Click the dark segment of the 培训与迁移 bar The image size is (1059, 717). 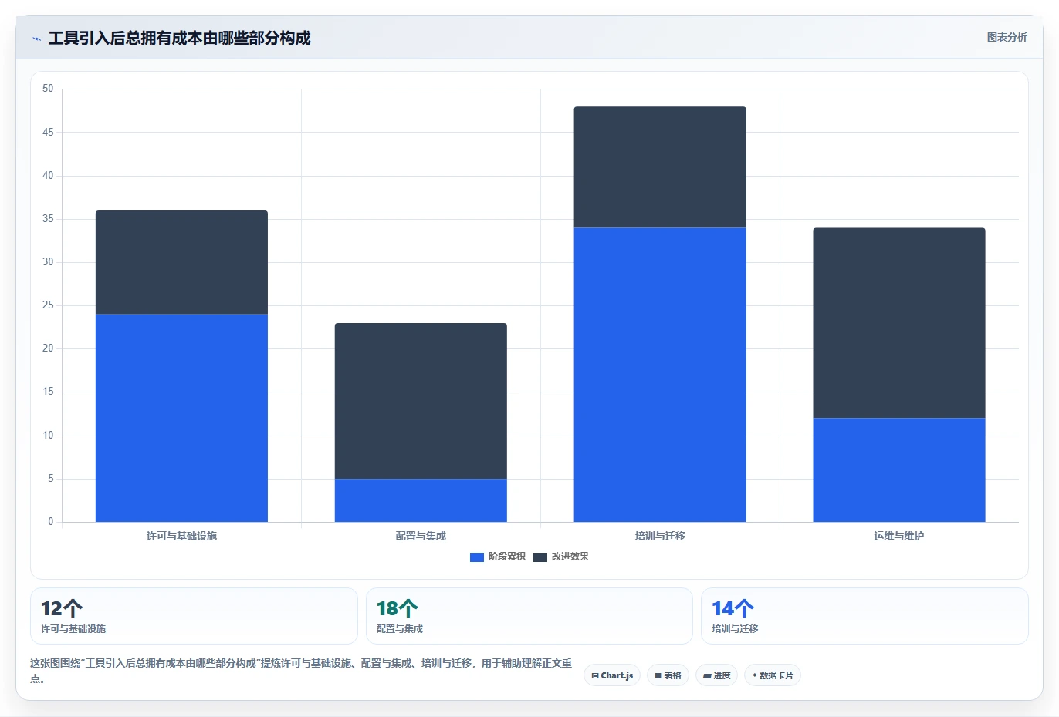[660, 167]
